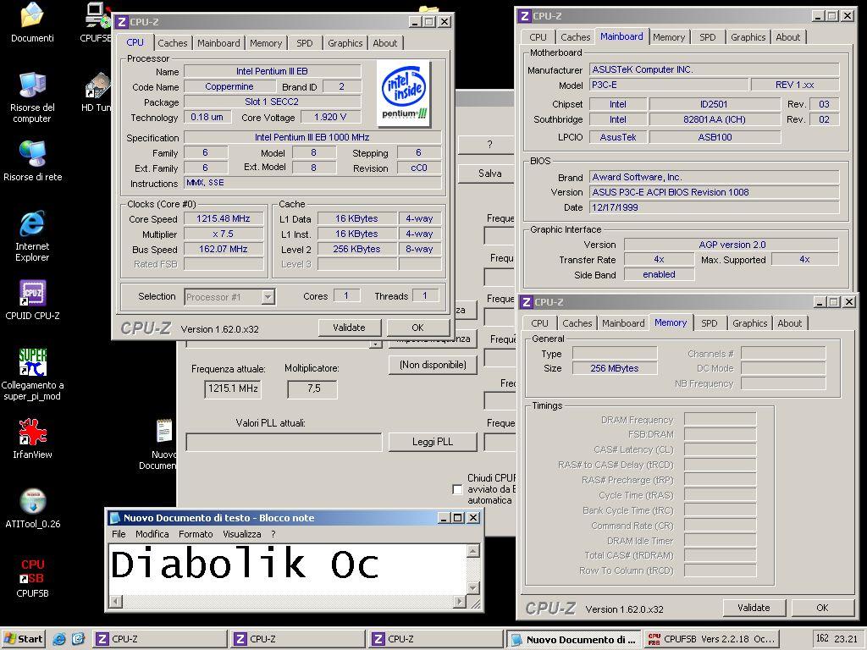Open the Modifica menu in Notepad
Viewport: 867px width, 650px height.
(x=152, y=534)
